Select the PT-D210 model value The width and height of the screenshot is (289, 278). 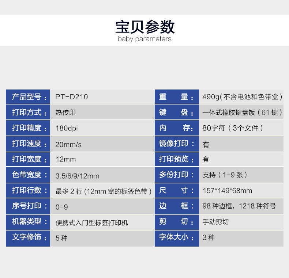[71, 97]
